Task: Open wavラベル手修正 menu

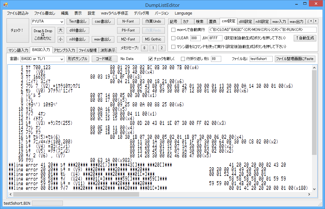Action: (x=114, y=13)
